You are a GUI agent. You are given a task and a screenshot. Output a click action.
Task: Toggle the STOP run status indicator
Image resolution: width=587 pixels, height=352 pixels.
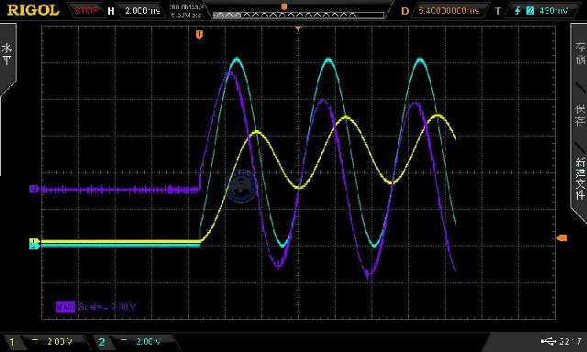[x=86, y=10]
